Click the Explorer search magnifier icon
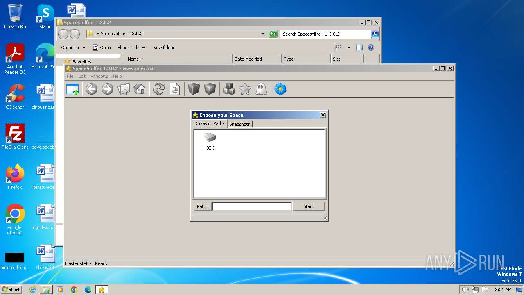524x295 pixels. 375,34
